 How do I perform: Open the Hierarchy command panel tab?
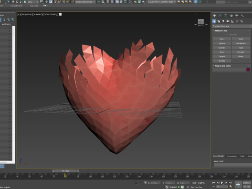[x=226, y=16]
